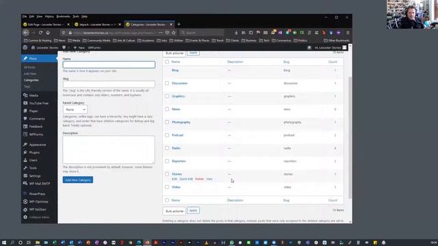This screenshot has width=438, height=246.
Task: Collapse the WordPress admin menu
Action: tap(39, 217)
